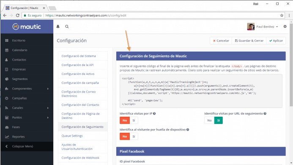The height and width of the screenshot is (165, 293).
Task: Open Configuración de Webhook tab
Action: (83, 158)
